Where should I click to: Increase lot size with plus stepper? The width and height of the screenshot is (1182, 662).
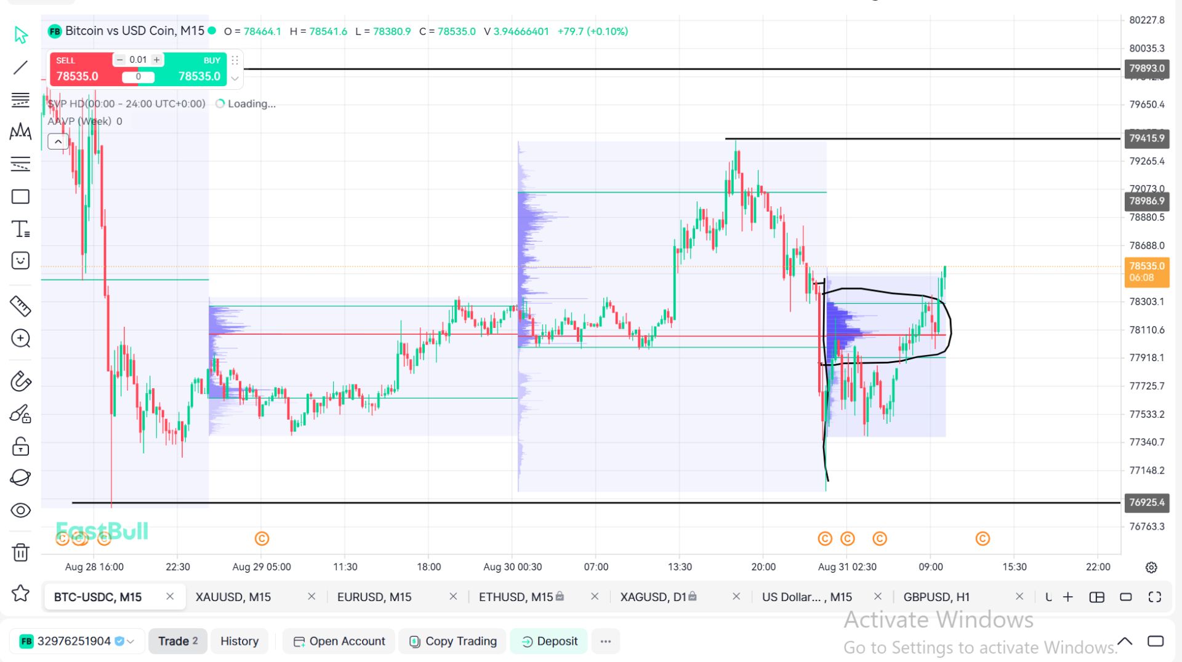157,60
